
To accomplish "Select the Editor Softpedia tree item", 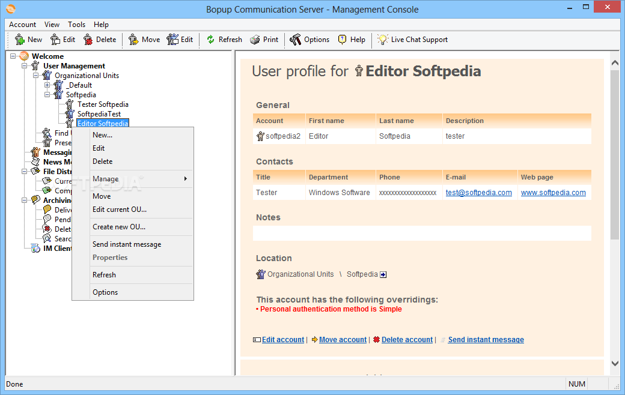I will (x=103, y=124).
